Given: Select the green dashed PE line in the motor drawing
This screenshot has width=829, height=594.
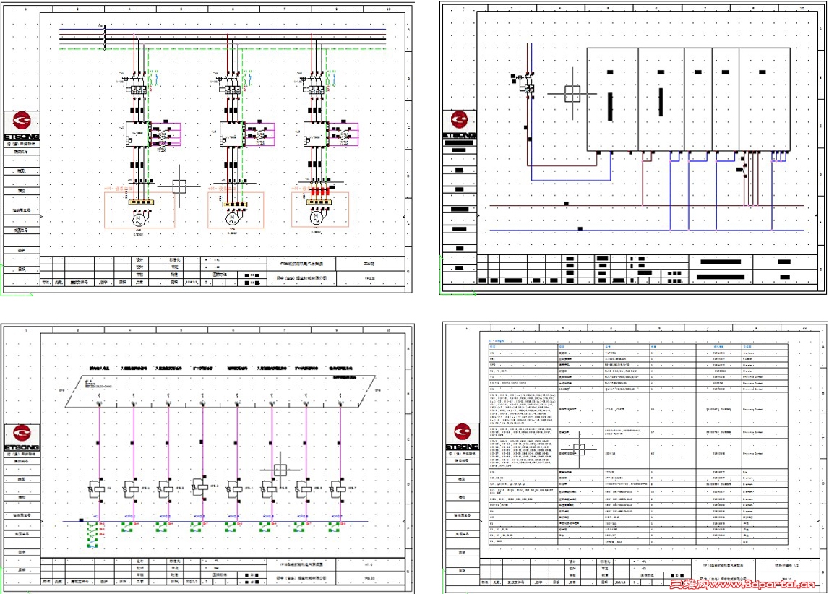Looking at the screenshot, I should (222, 49).
